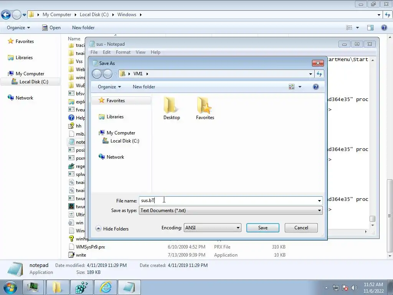This screenshot has height=295, width=393.
Task: Select Network in Save As navigation pane
Action: coord(115,157)
